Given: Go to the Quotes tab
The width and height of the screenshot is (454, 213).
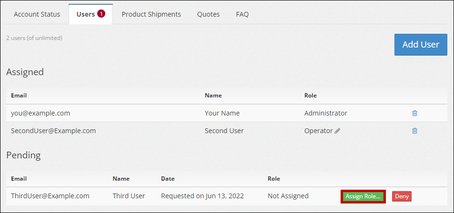Looking at the screenshot, I should tap(208, 14).
